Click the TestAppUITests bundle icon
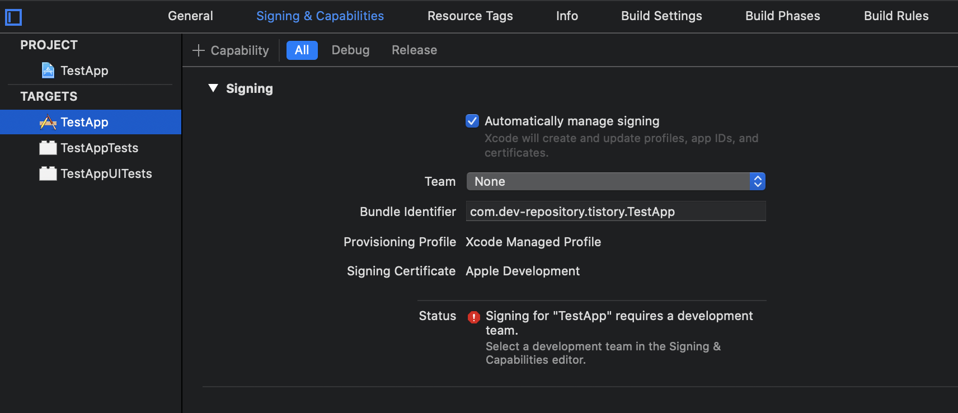958x413 pixels. 48,173
